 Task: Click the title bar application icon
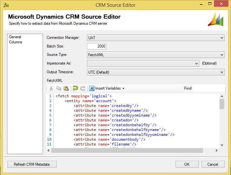pos(5,5)
